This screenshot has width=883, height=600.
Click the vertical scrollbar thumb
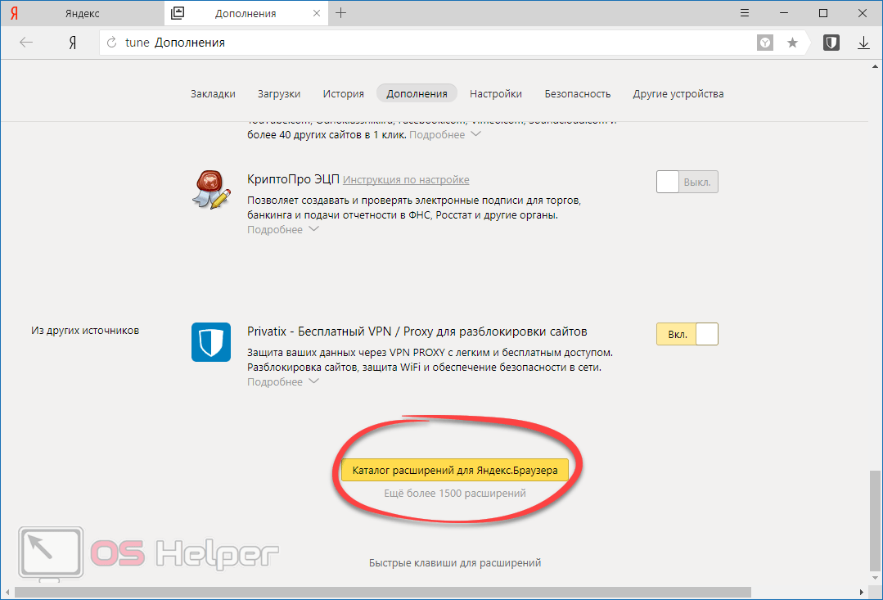(875, 521)
